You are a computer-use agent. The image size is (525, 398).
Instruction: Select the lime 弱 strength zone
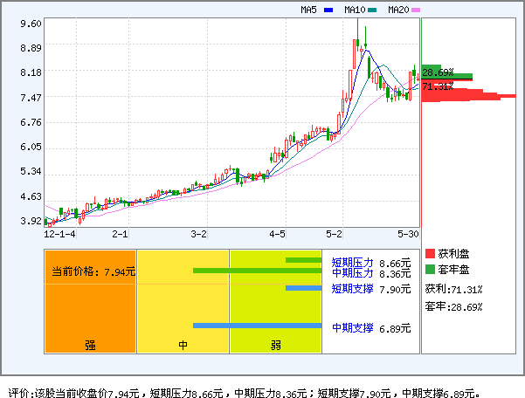point(275,301)
